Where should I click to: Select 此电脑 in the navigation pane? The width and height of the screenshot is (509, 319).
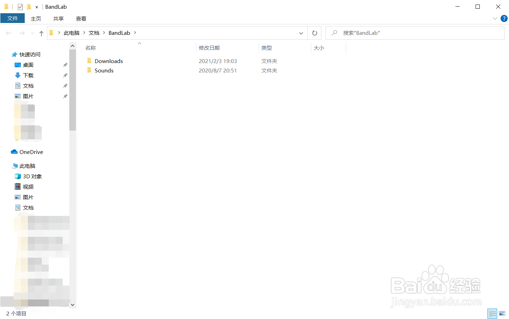point(28,166)
